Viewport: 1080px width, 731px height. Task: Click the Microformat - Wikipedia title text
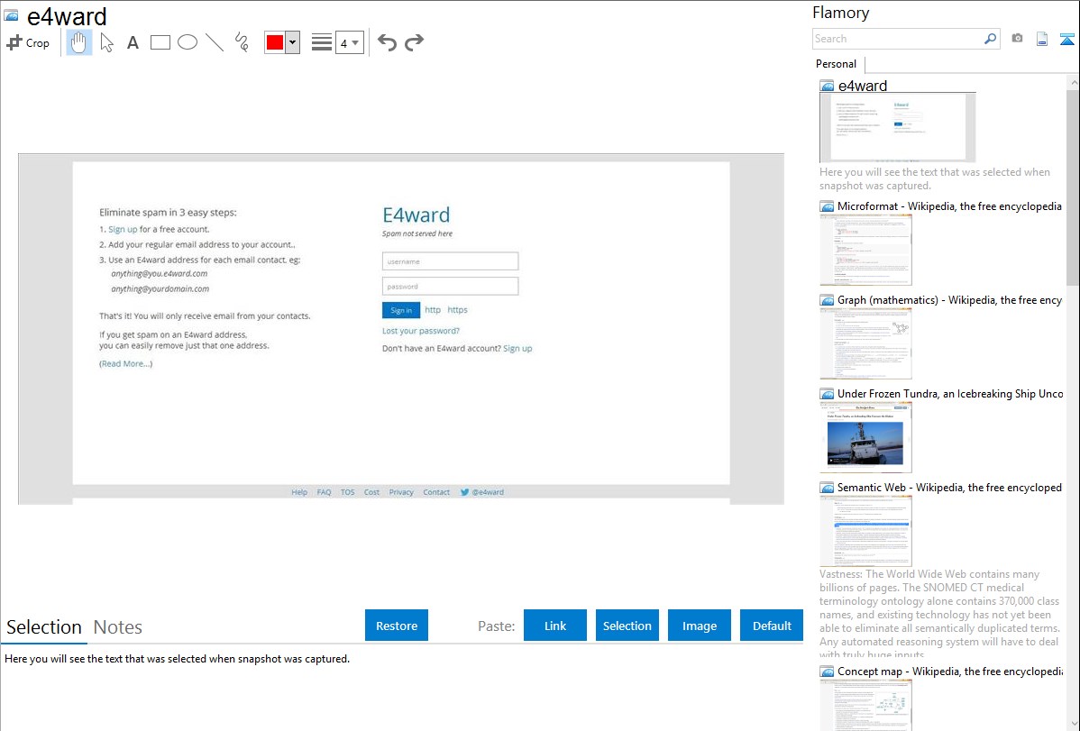point(949,206)
